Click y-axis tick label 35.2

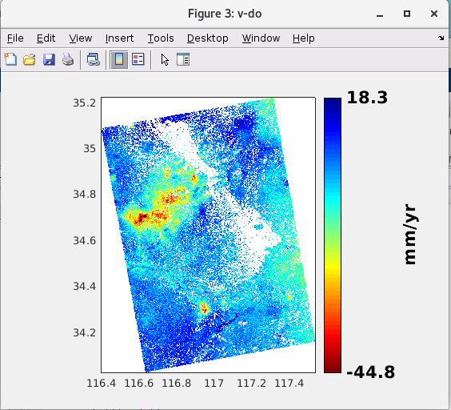(x=84, y=102)
